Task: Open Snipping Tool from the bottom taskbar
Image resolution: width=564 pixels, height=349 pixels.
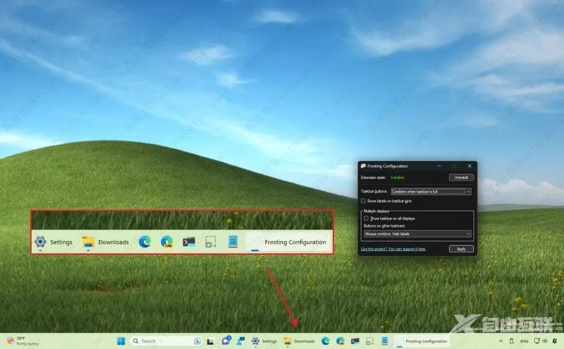Action: coord(369,340)
